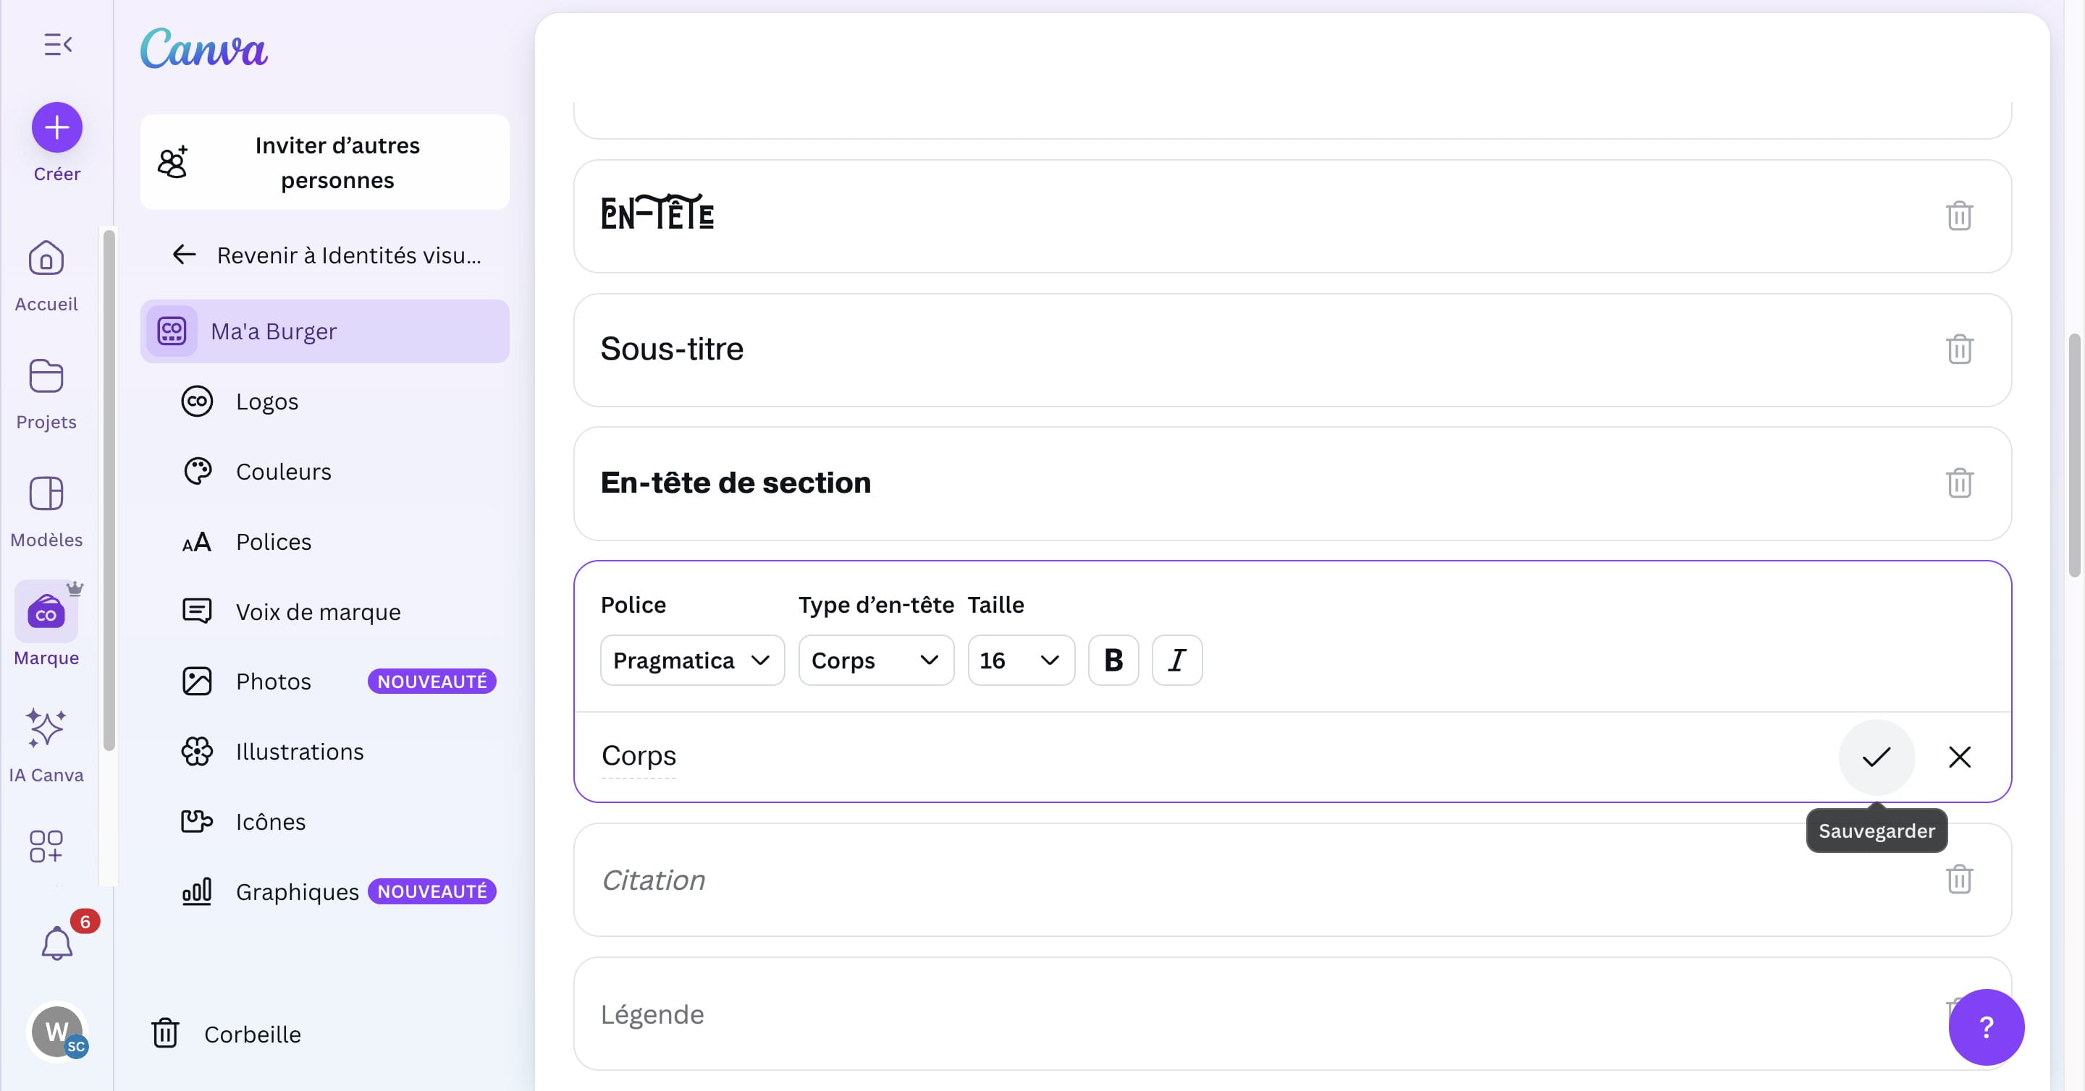Open IA Canva from sidebar
The height and width of the screenshot is (1091, 2085).
(x=46, y=744)
